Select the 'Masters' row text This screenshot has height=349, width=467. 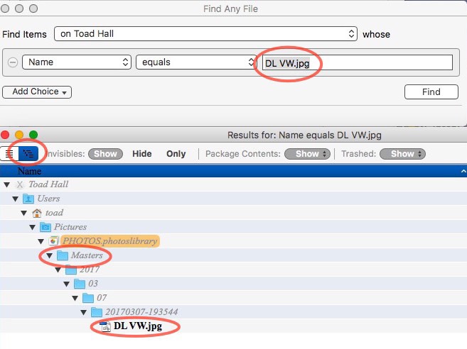(87, 255)
